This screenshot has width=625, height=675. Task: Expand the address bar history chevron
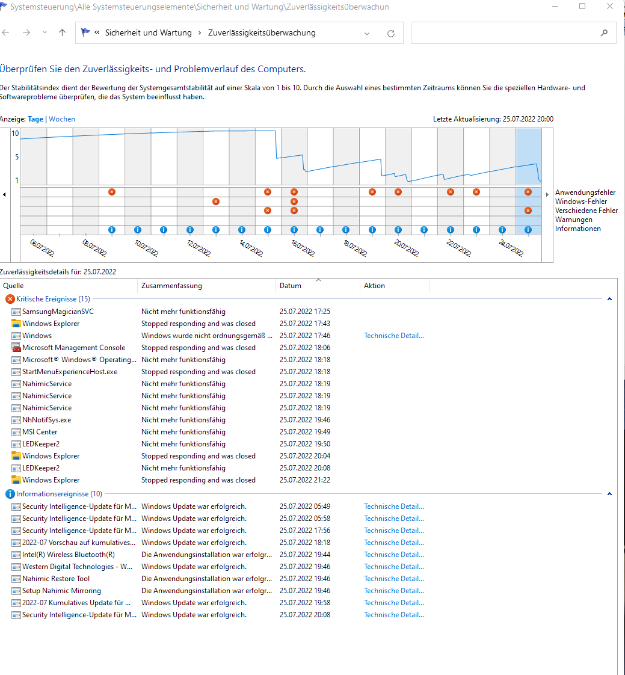pyautogui.click(x=367, y=34)
